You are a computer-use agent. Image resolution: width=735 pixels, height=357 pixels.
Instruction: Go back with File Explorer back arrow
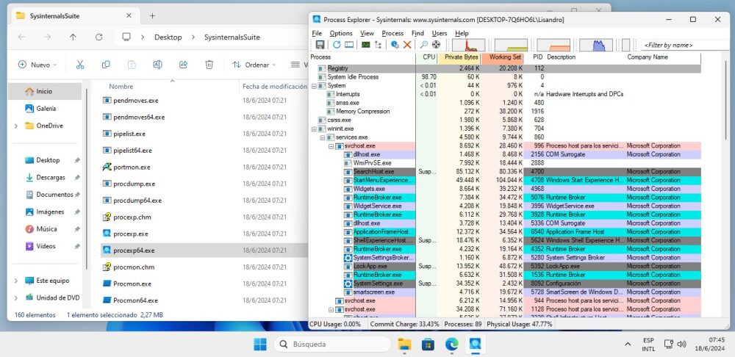(21, 37)
